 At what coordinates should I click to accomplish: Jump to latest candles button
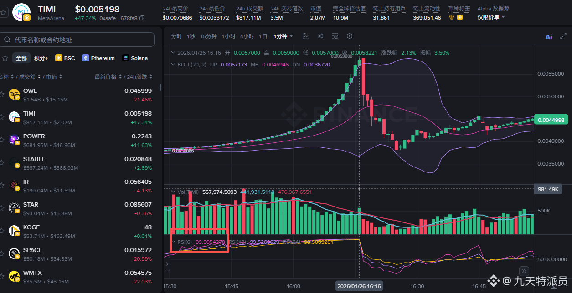525,271
